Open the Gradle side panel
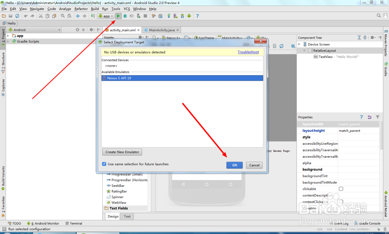This screenshot has height=234, width=389. coord(386,69)
